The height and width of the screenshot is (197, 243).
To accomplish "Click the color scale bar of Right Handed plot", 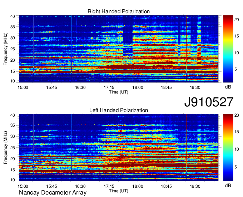I will tap(228, 49).
